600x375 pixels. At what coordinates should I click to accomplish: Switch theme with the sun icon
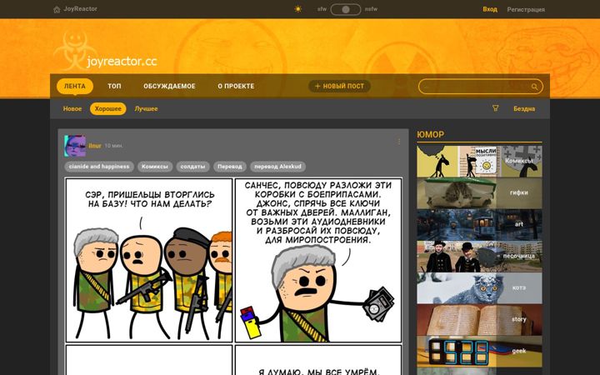click(x=298, y=9)
